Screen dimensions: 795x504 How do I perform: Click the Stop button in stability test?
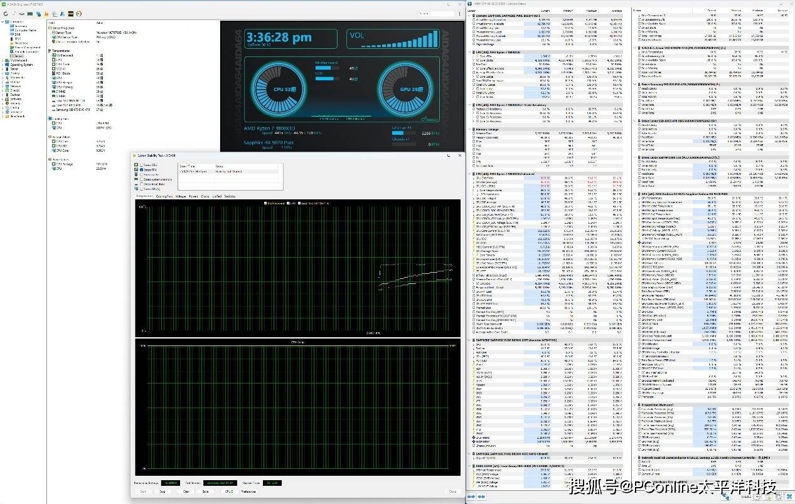click(x=162, y=491)
